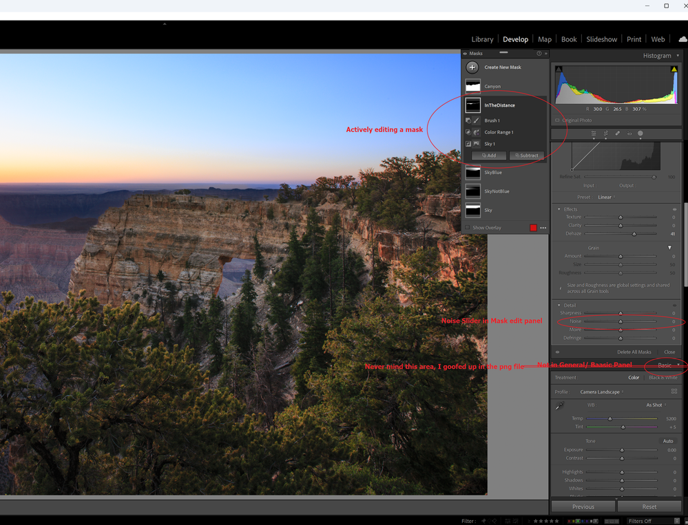
Task: Collapse the Effects section triangle
Action: (559, 209)
